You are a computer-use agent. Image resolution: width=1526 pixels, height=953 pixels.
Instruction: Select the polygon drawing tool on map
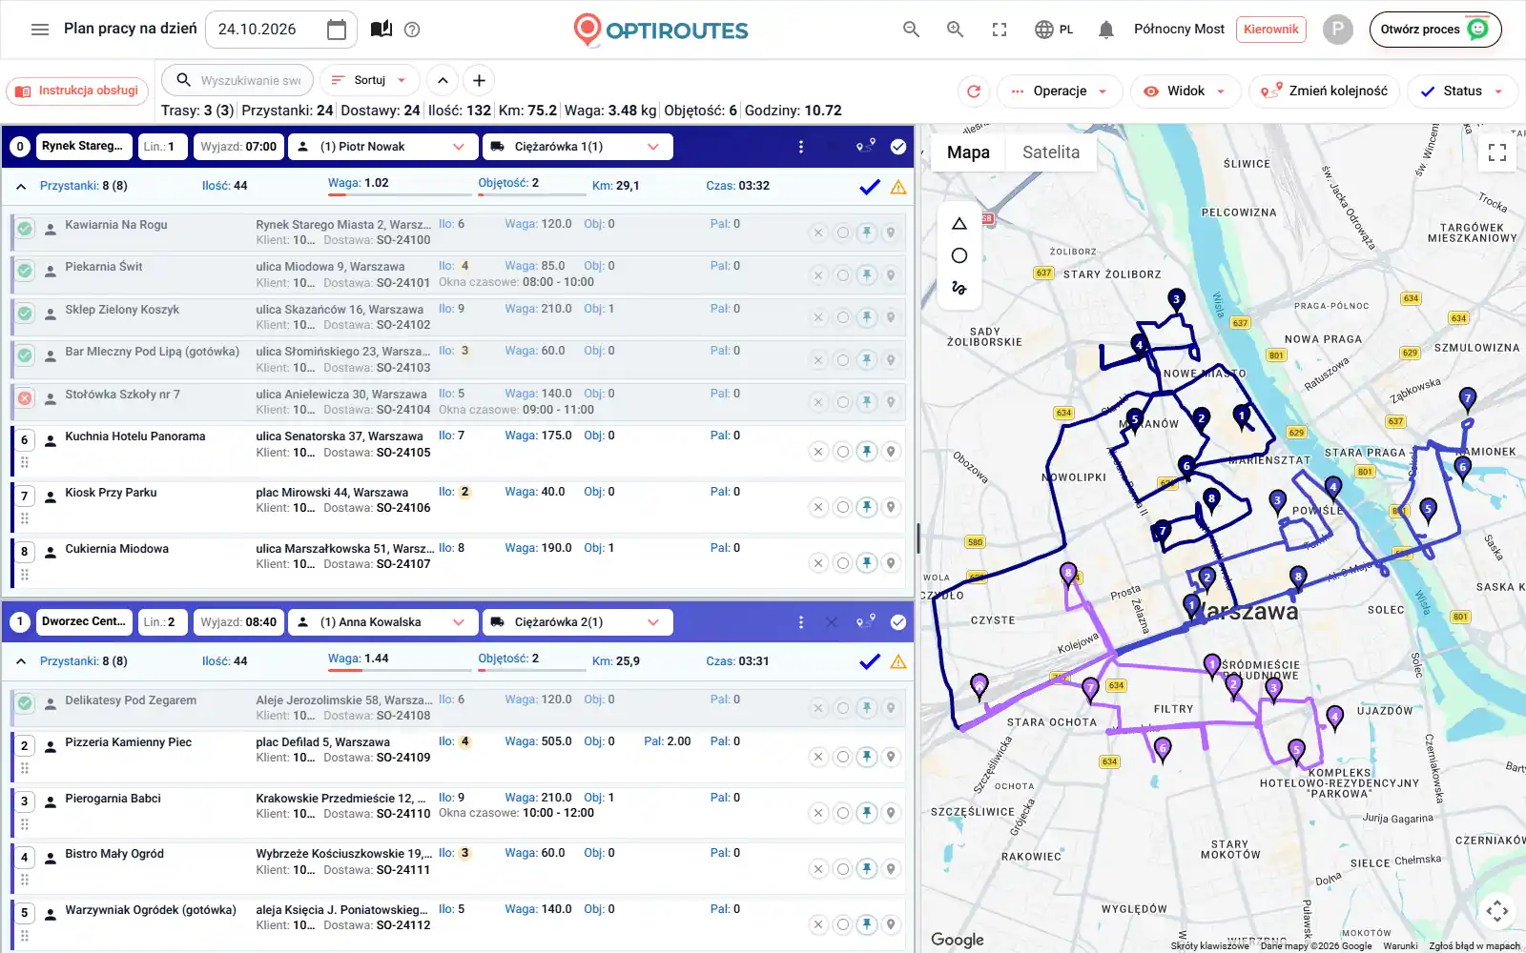point(959,224)
